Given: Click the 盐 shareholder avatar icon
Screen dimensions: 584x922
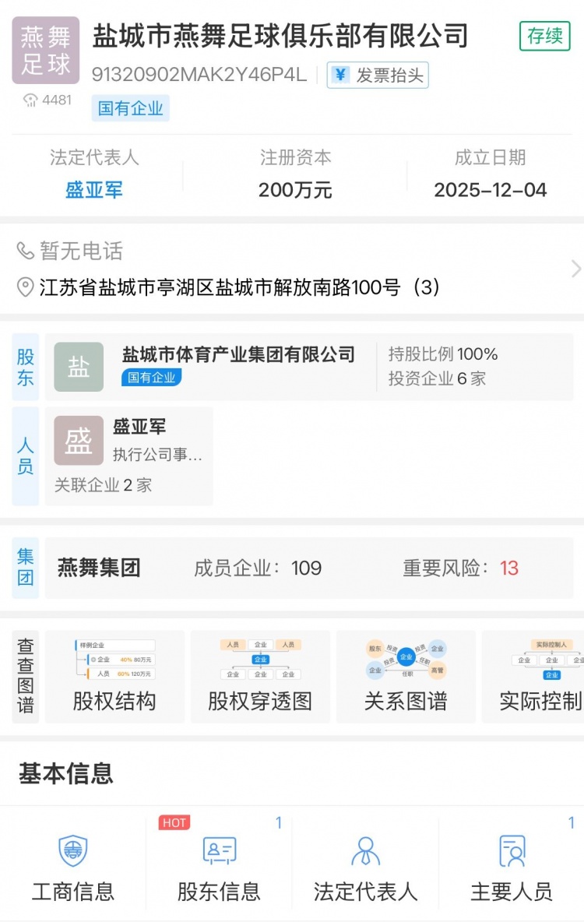Looking at the screenshot, I should click(x=79, y=367).
